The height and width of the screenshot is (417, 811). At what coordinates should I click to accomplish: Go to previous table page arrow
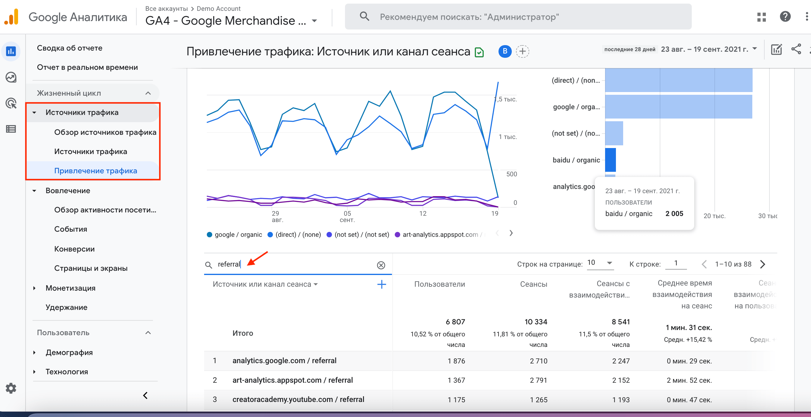704,264
